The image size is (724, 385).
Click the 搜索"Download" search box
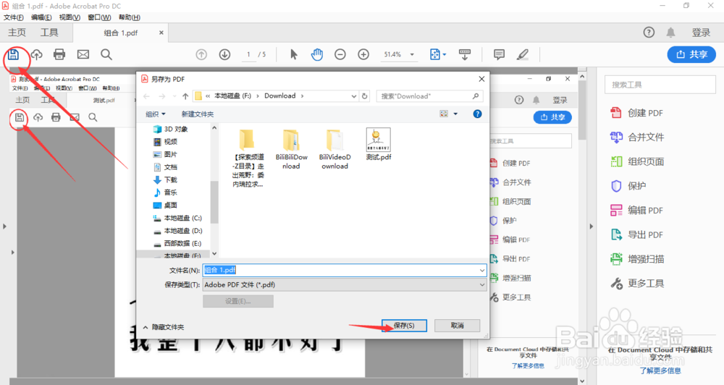pos(429,96)
